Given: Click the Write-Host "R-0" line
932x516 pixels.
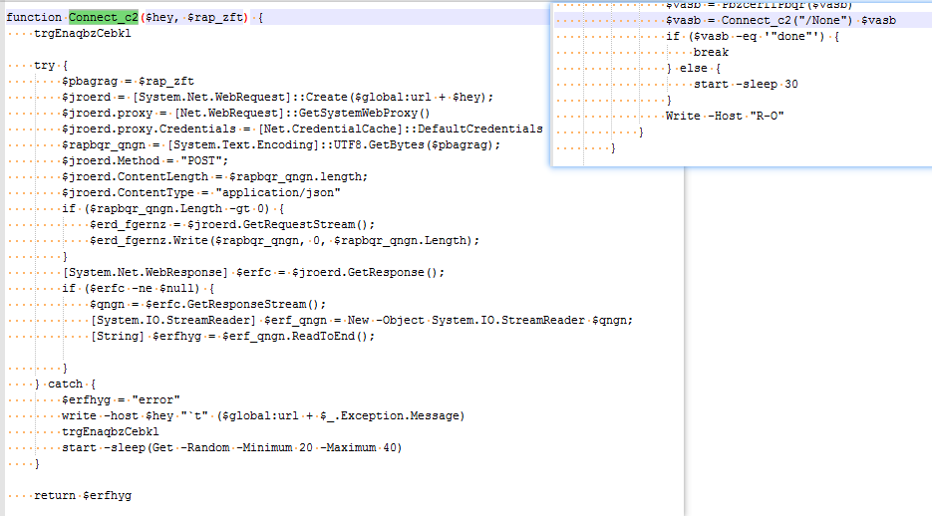Looking at the screenshot, I should (725, 117).
